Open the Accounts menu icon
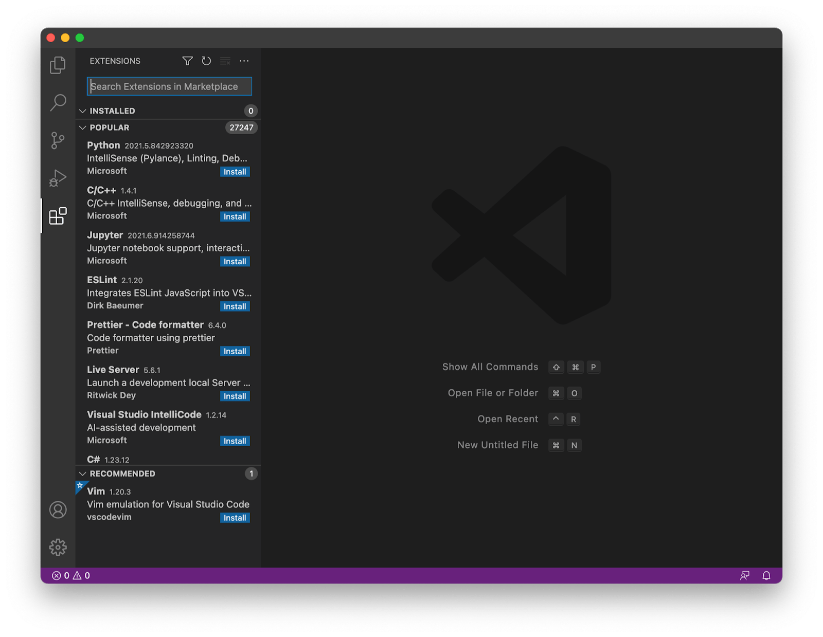 click(58, 510)
